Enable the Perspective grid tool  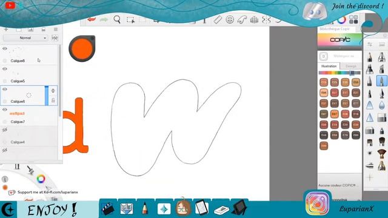(x=254, y=20)
